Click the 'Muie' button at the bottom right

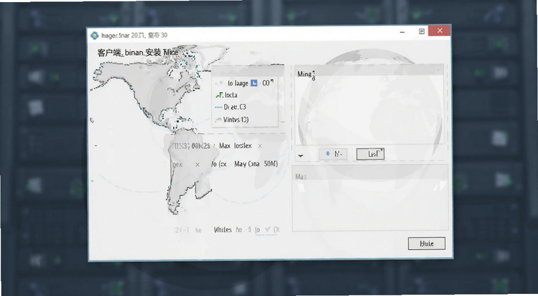point(426,244)
